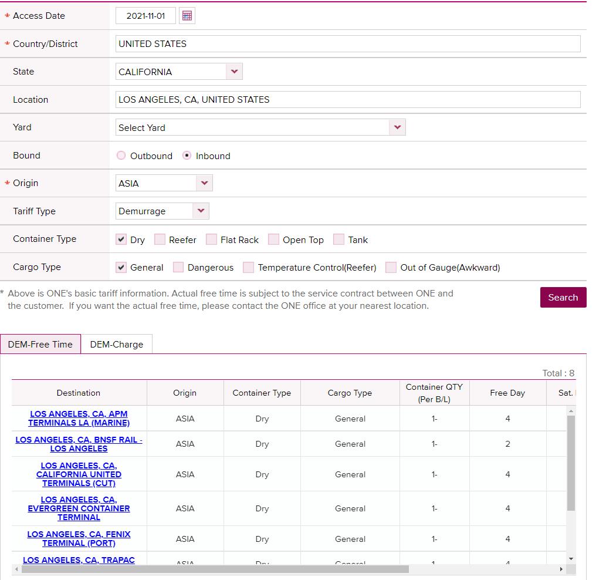Select the Outbound radio button
This screenshot has width=606, height=580.
point(121,156)
